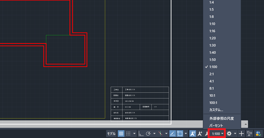
Task: Toggle isometric drafting icon
Action: coord(160,133)
